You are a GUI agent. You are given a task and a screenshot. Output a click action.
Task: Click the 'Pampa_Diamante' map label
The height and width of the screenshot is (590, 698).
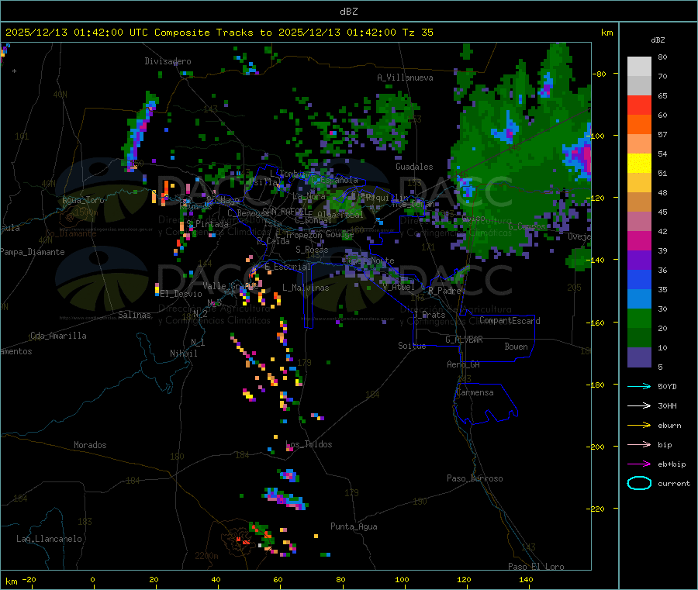33,252
